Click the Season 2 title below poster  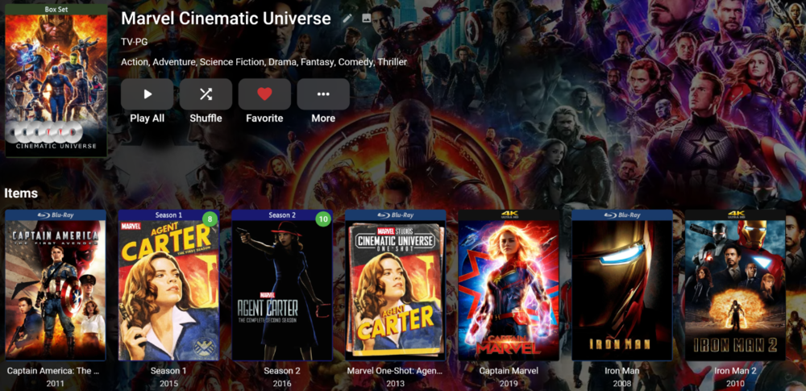click(x=281, y=370)
